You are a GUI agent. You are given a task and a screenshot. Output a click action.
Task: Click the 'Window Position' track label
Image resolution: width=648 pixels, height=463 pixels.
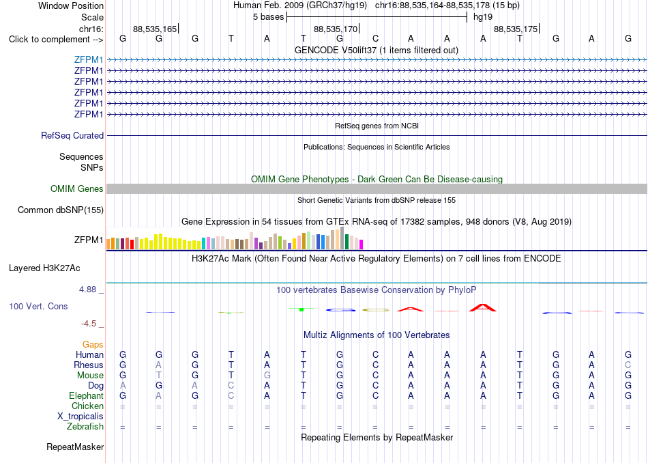point(71,5)
